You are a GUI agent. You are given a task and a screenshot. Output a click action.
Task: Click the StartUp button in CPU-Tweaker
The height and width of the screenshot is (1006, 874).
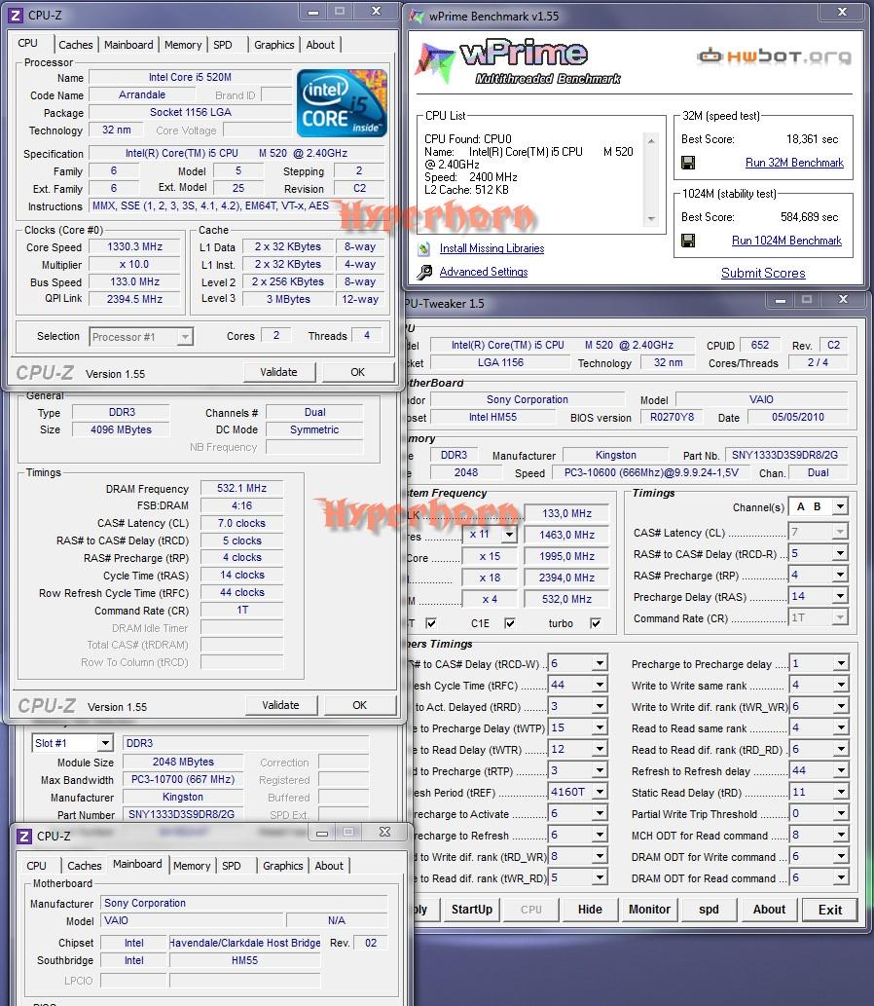pos(472,910)
